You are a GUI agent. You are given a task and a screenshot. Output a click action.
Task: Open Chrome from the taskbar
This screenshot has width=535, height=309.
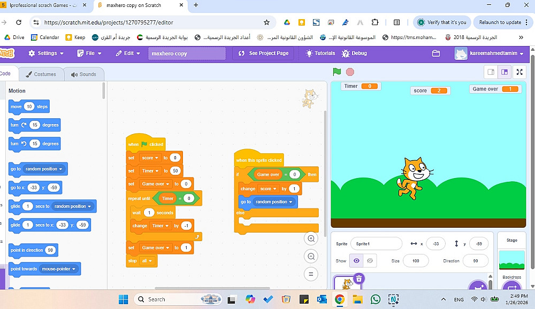click(x=339, y=299)
